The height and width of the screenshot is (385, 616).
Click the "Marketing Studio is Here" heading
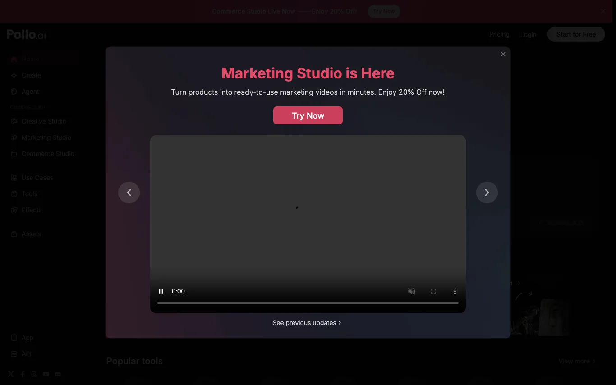pyautogui.click(x=308, y=73)
